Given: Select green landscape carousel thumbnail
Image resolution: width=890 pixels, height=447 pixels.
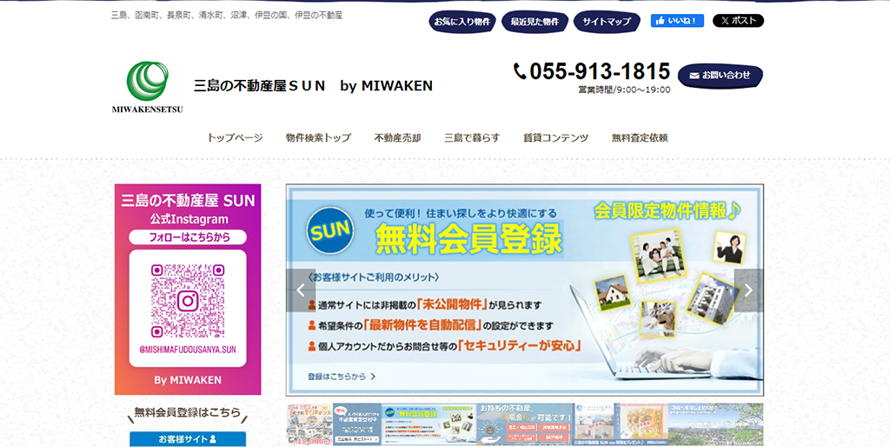Looking at the screenshot, I should 716,424.
